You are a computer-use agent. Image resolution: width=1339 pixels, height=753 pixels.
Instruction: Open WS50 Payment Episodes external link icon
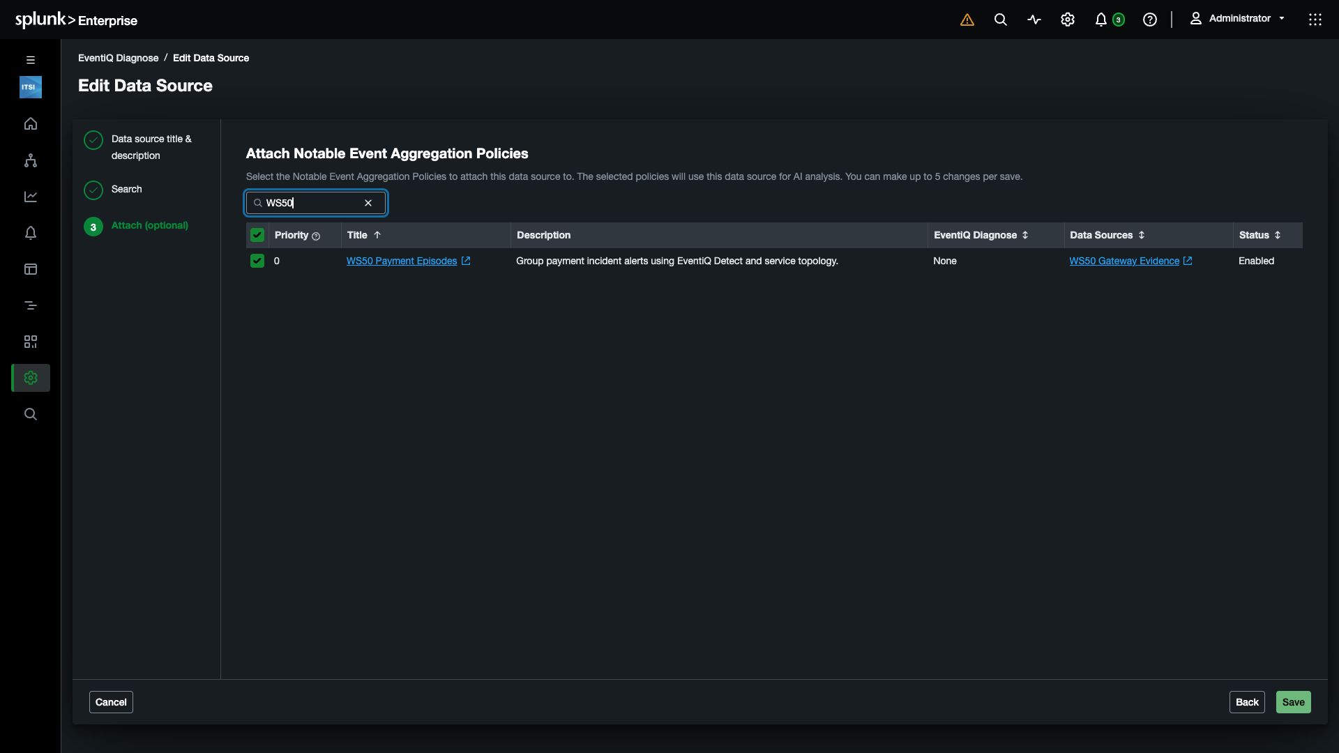(x=466, y=261)
